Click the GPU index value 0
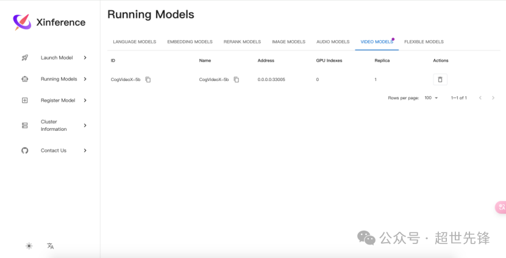 coord(317,80)
